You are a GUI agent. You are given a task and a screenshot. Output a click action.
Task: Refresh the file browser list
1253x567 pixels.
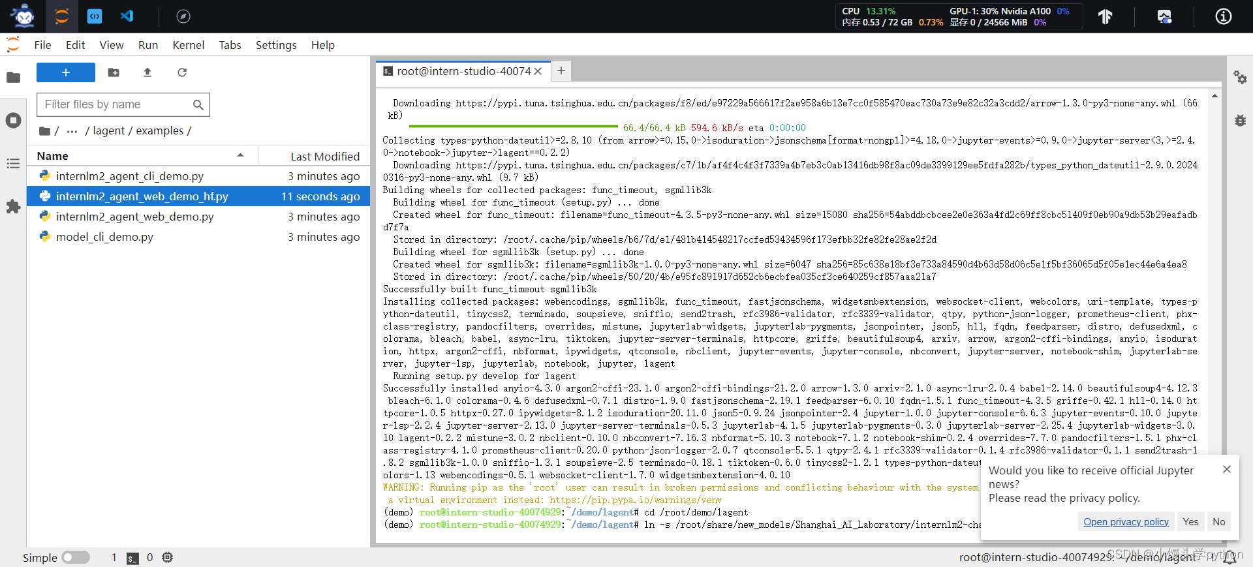[182, 72]
